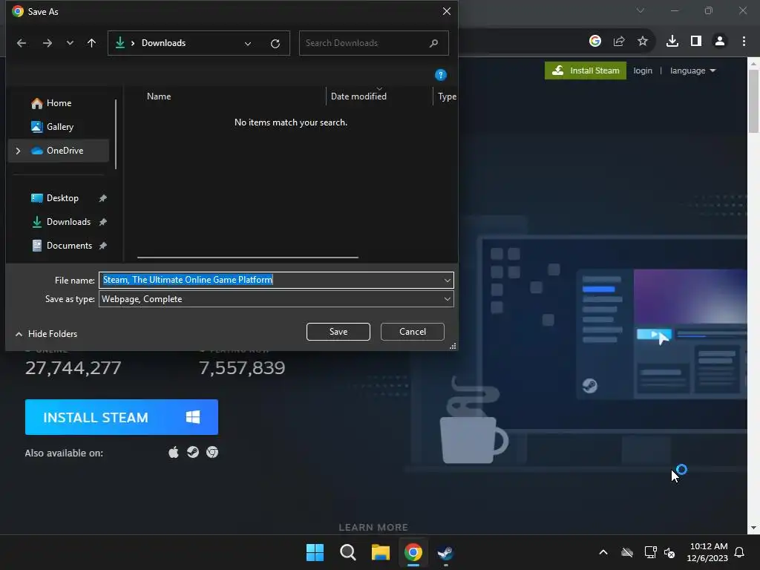Click the search magnifier in dialog
The width and height of the screenshot is (760, 570).
[x=433, y=43]
